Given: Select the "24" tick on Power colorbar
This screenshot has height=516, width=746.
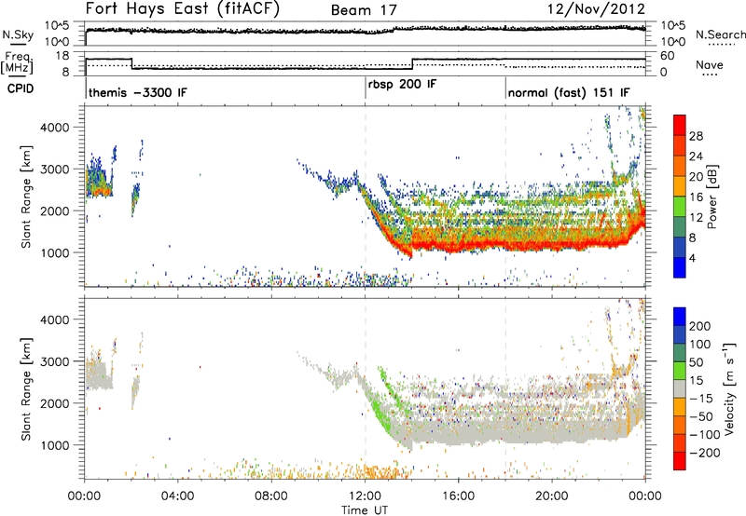Looking at the screenshot, I should coord(696,156).
